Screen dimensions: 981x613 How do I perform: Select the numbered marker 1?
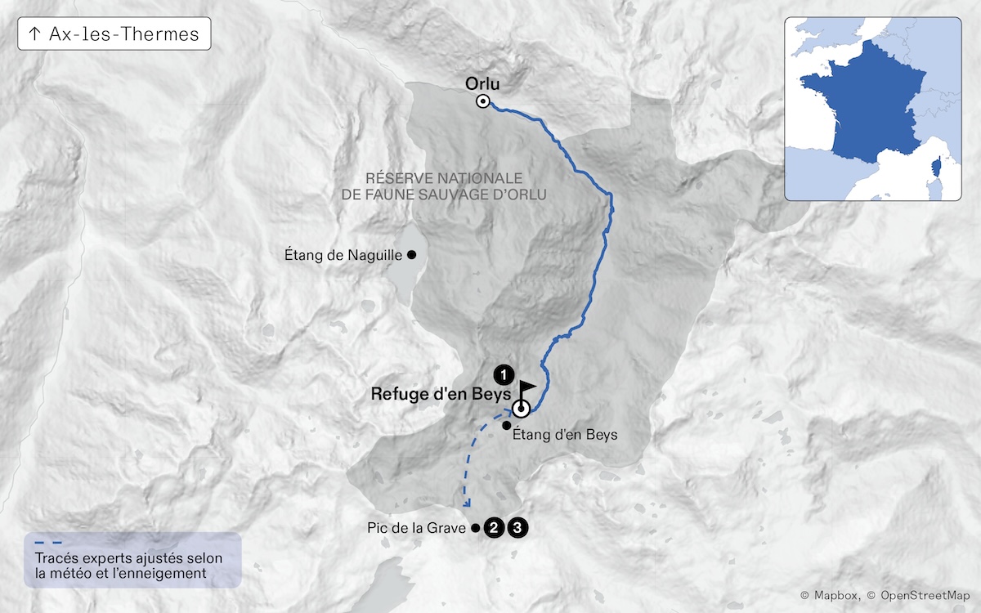point(505,375)
